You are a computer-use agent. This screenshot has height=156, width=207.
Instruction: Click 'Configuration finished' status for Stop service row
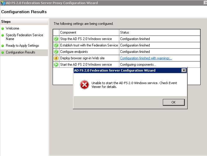160,39
